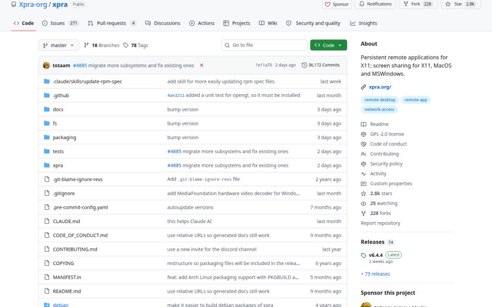Click the failed status X on latest commit
The width and height of the screenshot is (492, 307).
coord(201,65)
